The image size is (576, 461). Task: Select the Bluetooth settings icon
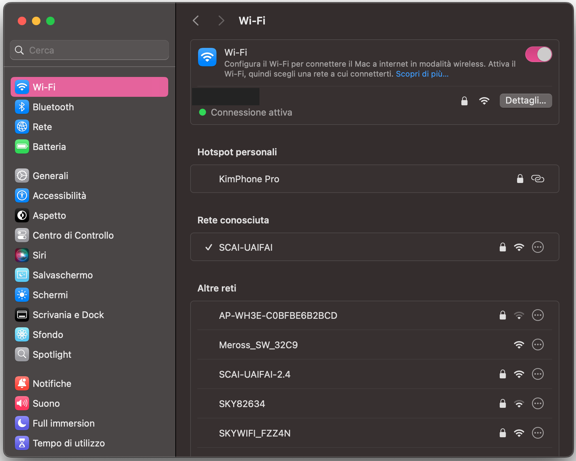coord(22,107)
